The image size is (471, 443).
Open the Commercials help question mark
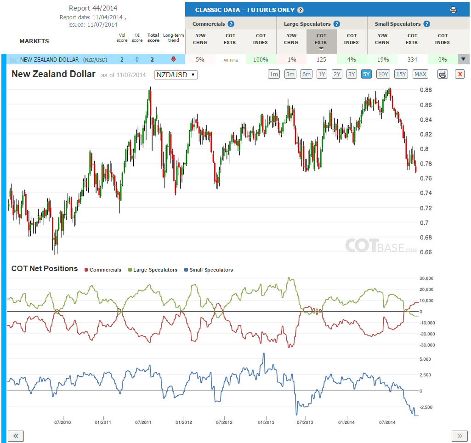click(x=231, y=24)
